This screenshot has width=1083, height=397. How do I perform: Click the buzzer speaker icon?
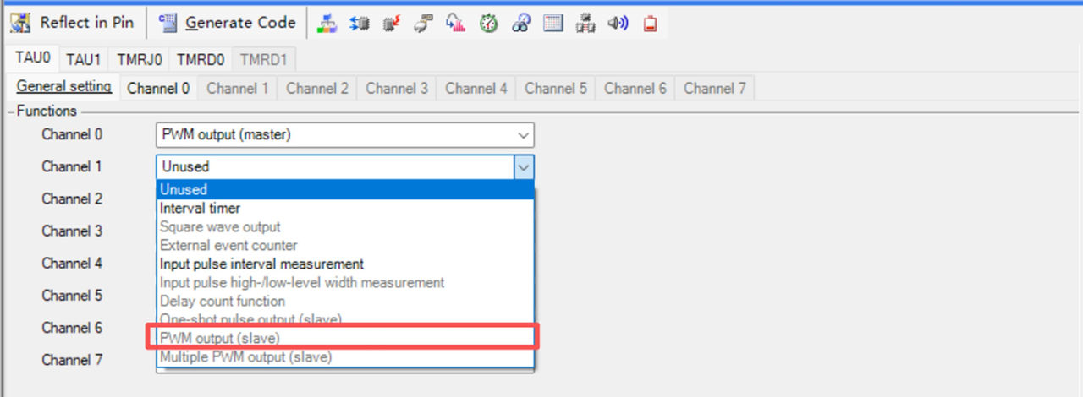tap(618, 24)
